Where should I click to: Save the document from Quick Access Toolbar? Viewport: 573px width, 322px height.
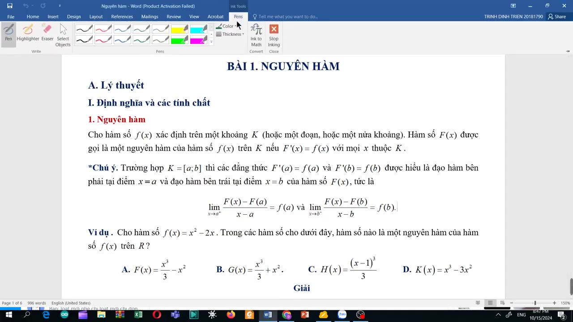(x=10, y=6)
